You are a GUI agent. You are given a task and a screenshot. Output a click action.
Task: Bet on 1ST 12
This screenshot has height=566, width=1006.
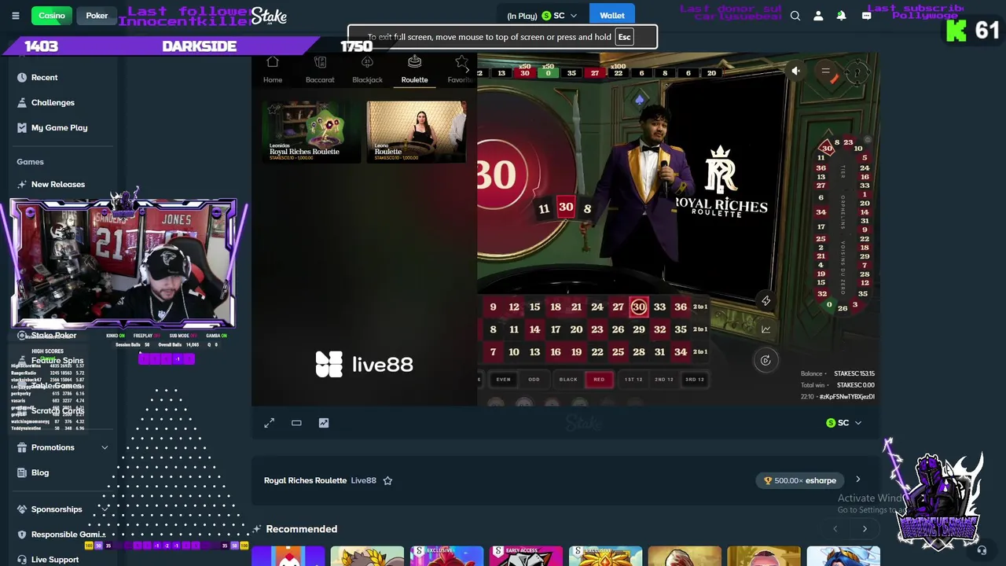(x=633, y=380)
